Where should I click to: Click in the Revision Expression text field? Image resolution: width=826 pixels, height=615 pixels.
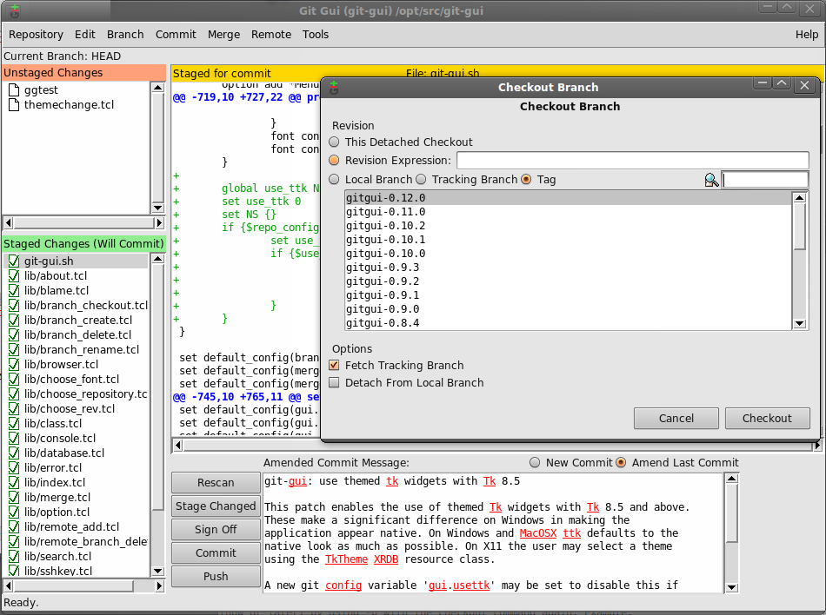[632, 161]
